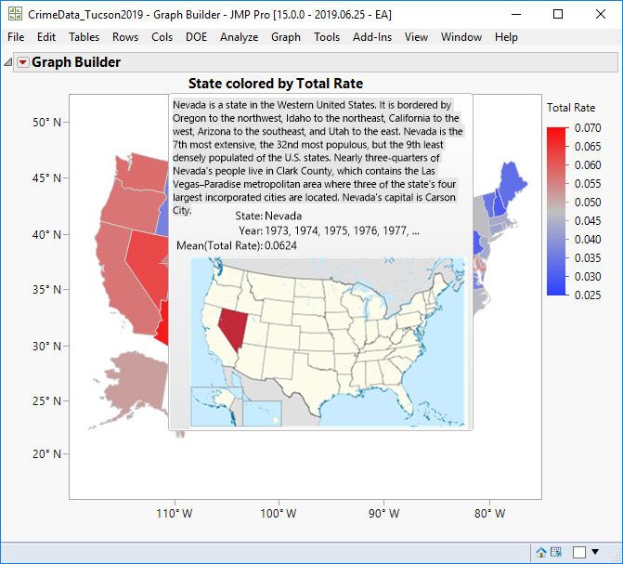The image size is (623, 564).
Task: Minimize the Graph Builder window
Action: [515, 14]
